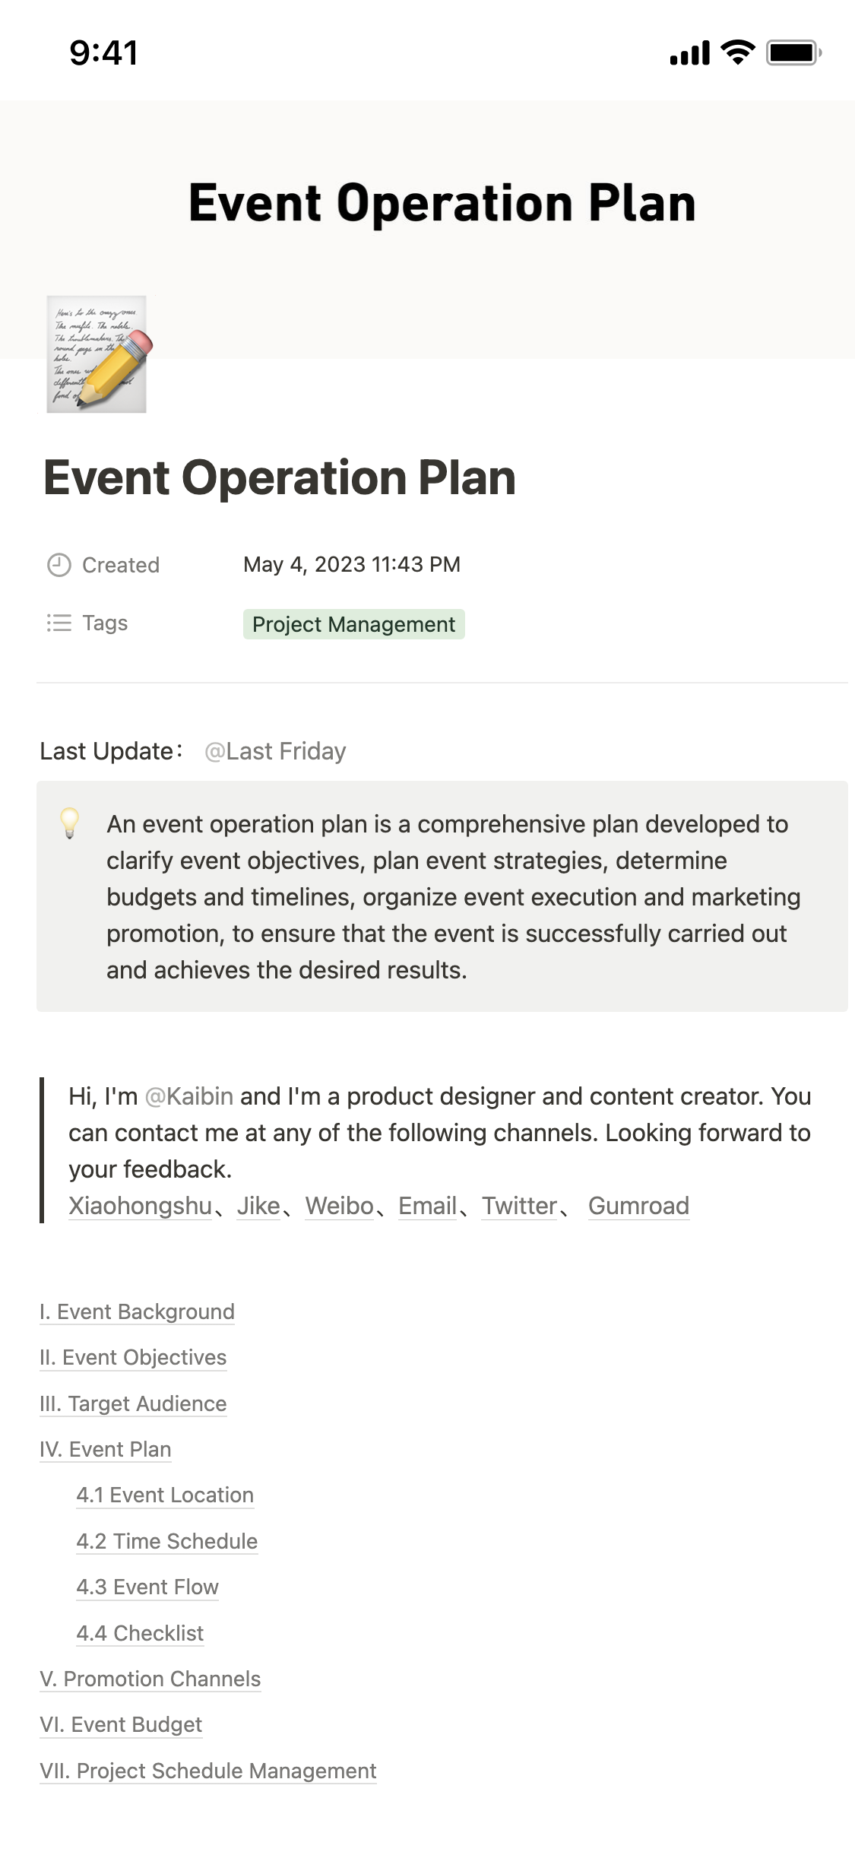Select the Event Operation Plan page title
Screen dimensions: 855x1852
280,477
